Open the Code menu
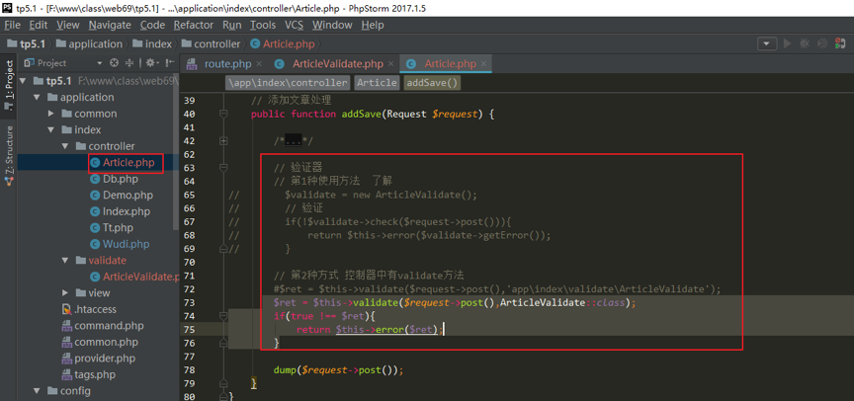Screen dimensions: 854x401 click(x=152, y=25)
